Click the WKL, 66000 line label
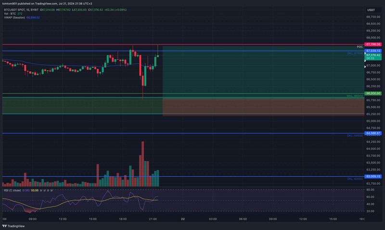This screenshot has height=230, width=385. click(x=355, y=96)
